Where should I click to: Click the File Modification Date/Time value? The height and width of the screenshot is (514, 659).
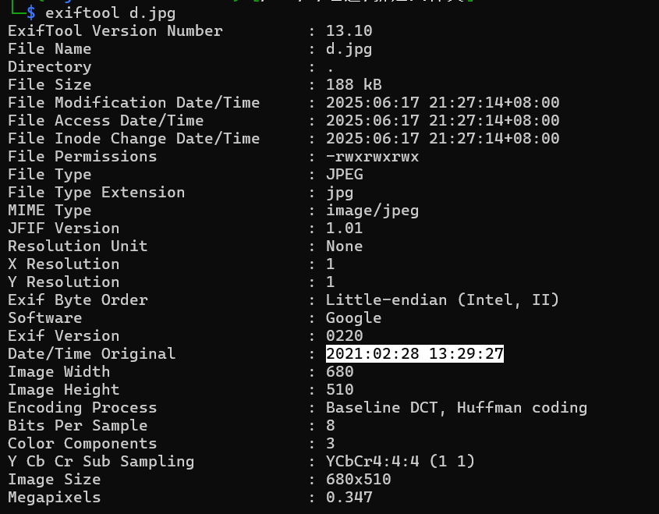click(x=442, y=103)
